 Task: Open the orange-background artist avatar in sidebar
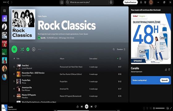point(4,69)
